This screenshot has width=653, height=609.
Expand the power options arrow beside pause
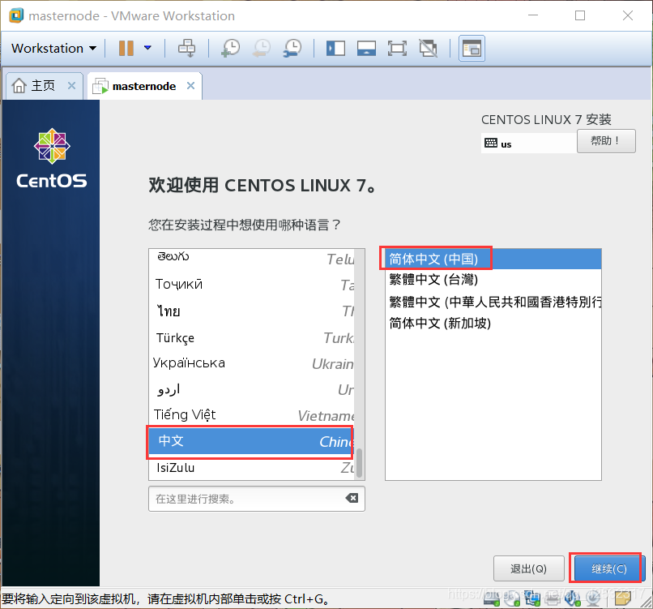pyautogui.click(x=147, y=48)
